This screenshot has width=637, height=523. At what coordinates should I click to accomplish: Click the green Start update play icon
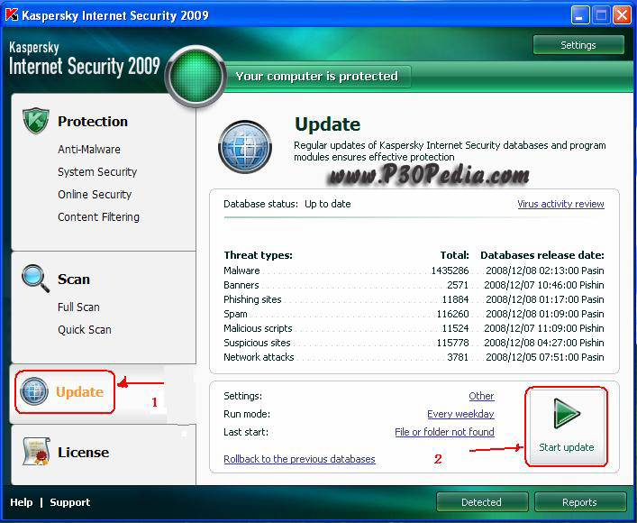[x=567, y=413]
